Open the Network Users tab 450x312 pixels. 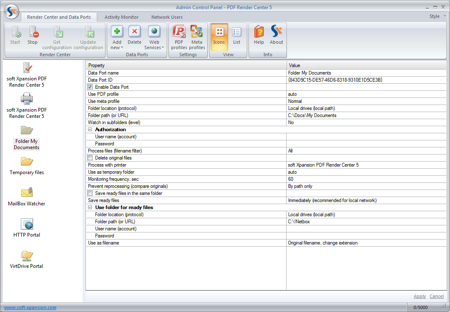[166, 17]
